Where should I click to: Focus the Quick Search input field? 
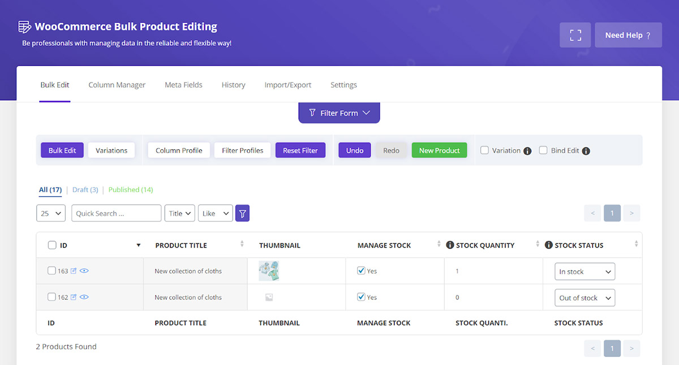click(117, 213)
